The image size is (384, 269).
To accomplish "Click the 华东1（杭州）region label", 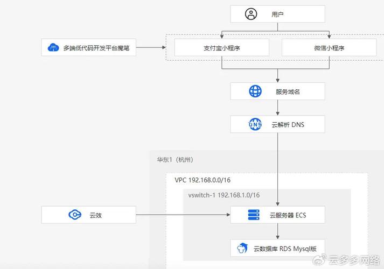I will pyautogui.click(x=175, y=160).
